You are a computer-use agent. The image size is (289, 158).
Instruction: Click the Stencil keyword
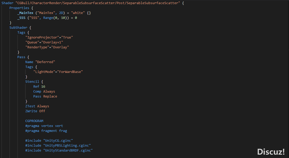[32, 82]
